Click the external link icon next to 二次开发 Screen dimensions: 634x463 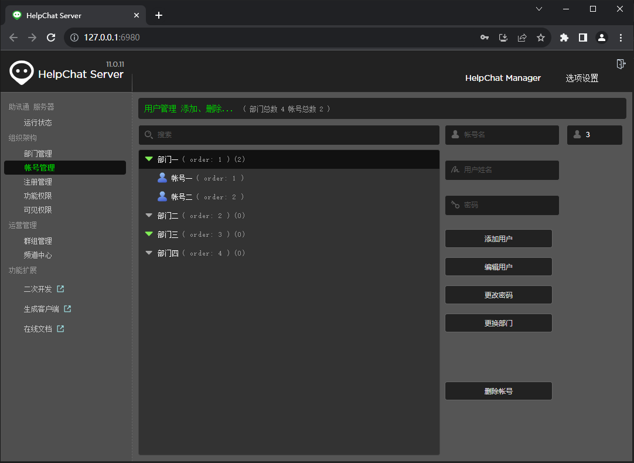tap(61, 289)
